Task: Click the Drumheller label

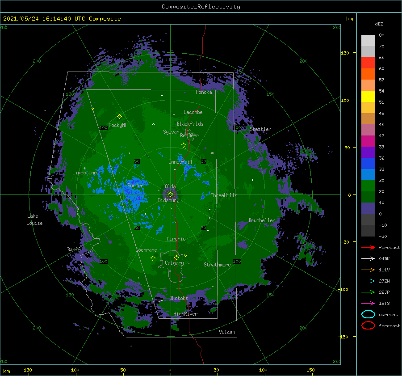Action: [x=262, y=220]
